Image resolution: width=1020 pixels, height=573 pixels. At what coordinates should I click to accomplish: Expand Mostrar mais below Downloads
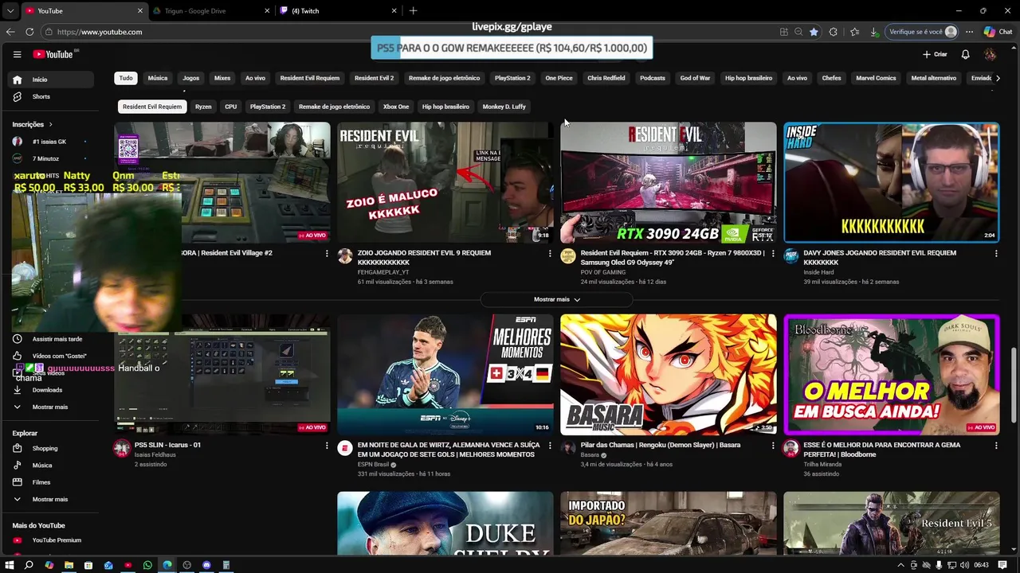[50, 407]
